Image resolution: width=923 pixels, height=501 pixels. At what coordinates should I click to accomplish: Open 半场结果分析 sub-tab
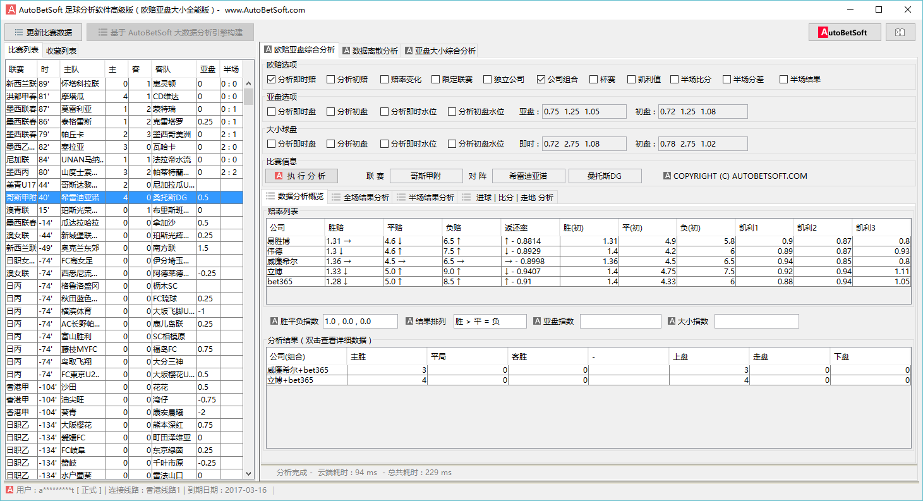(x=426, y=197)
